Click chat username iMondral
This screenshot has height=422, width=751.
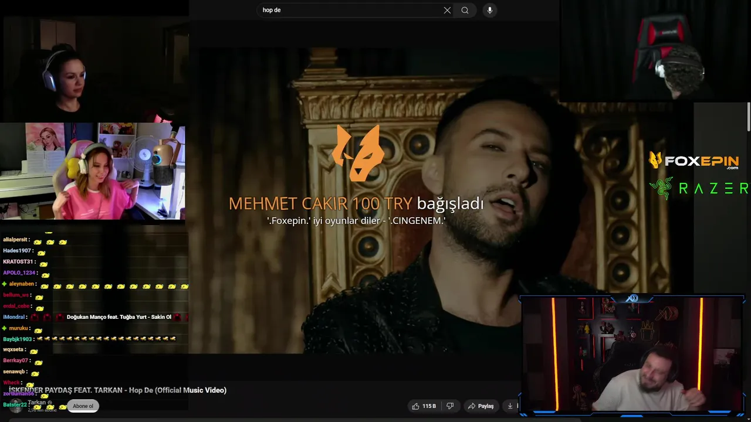coord(13,317)
